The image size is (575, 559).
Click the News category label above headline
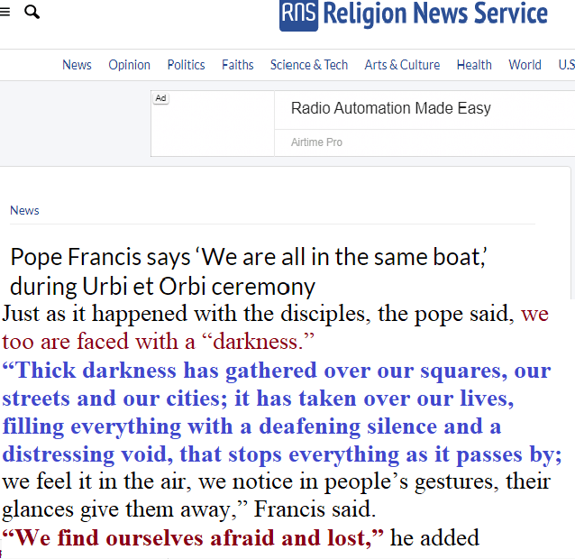click(x=24, y=210)
